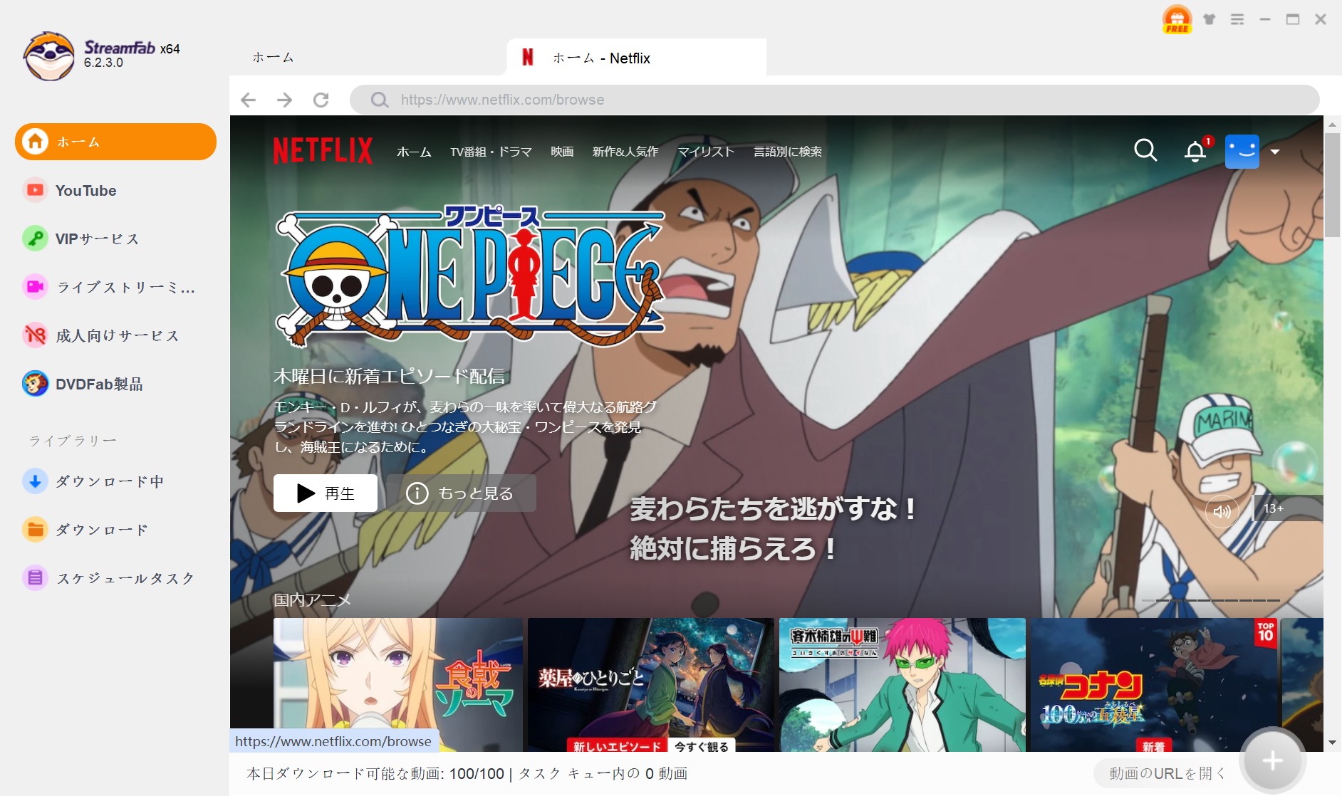This screenshot has width=1342, height=796.
Task: Open 映画 in Netflix menu
Action: tap(562, 152)
